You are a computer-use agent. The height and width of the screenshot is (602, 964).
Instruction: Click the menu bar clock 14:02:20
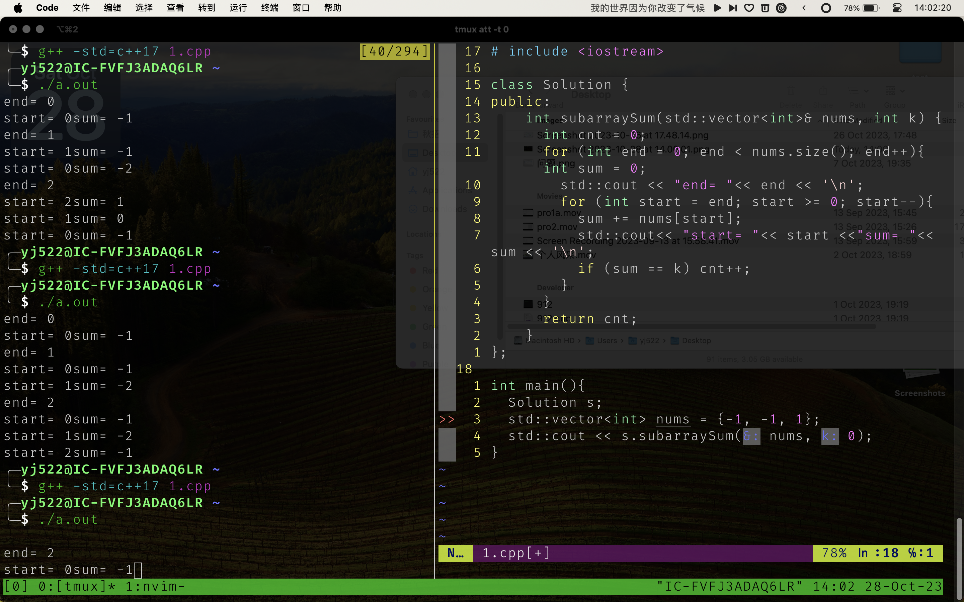[x=933, y=8]
